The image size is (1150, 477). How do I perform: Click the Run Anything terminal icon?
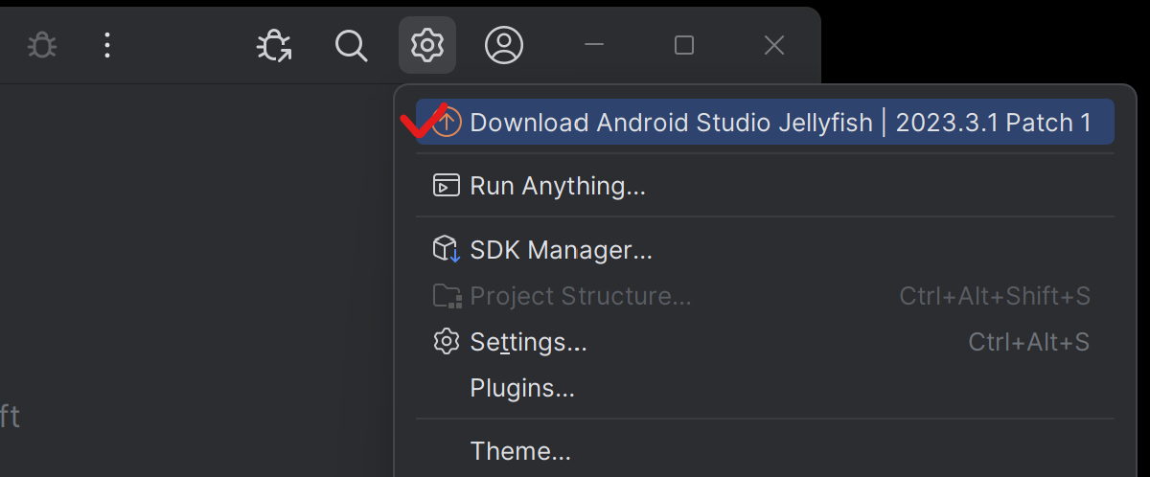(447, 185)
